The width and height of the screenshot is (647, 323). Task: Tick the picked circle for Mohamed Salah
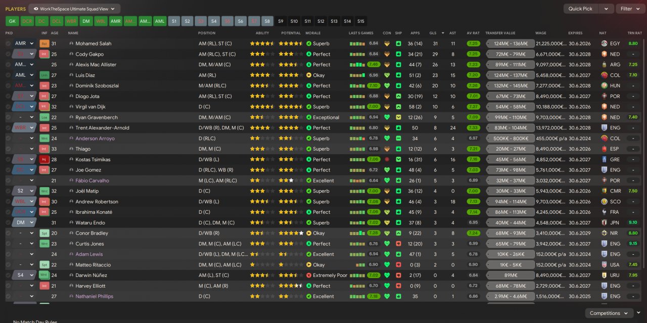8,43
